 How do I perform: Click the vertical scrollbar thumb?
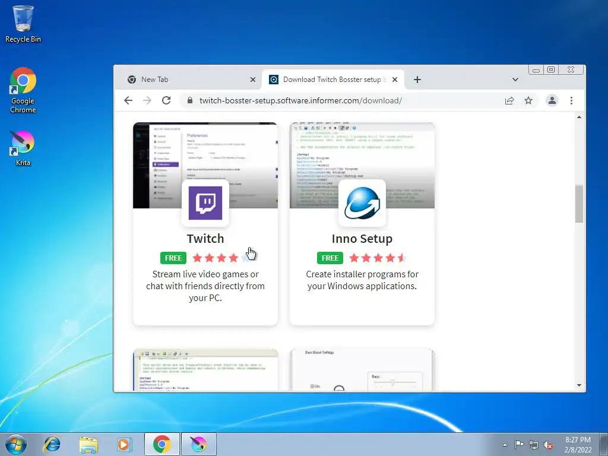click(579, 204)
